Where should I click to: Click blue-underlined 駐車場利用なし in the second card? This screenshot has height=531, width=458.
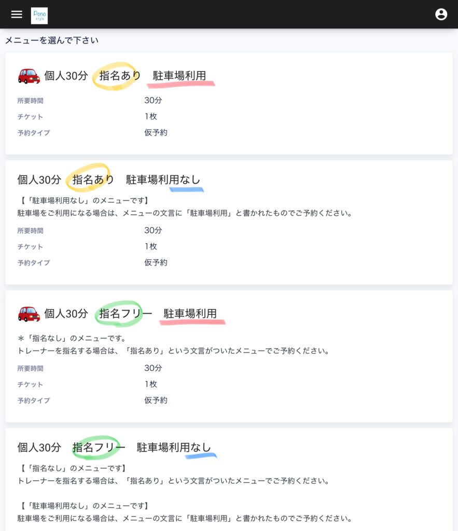tap(163, 180)
